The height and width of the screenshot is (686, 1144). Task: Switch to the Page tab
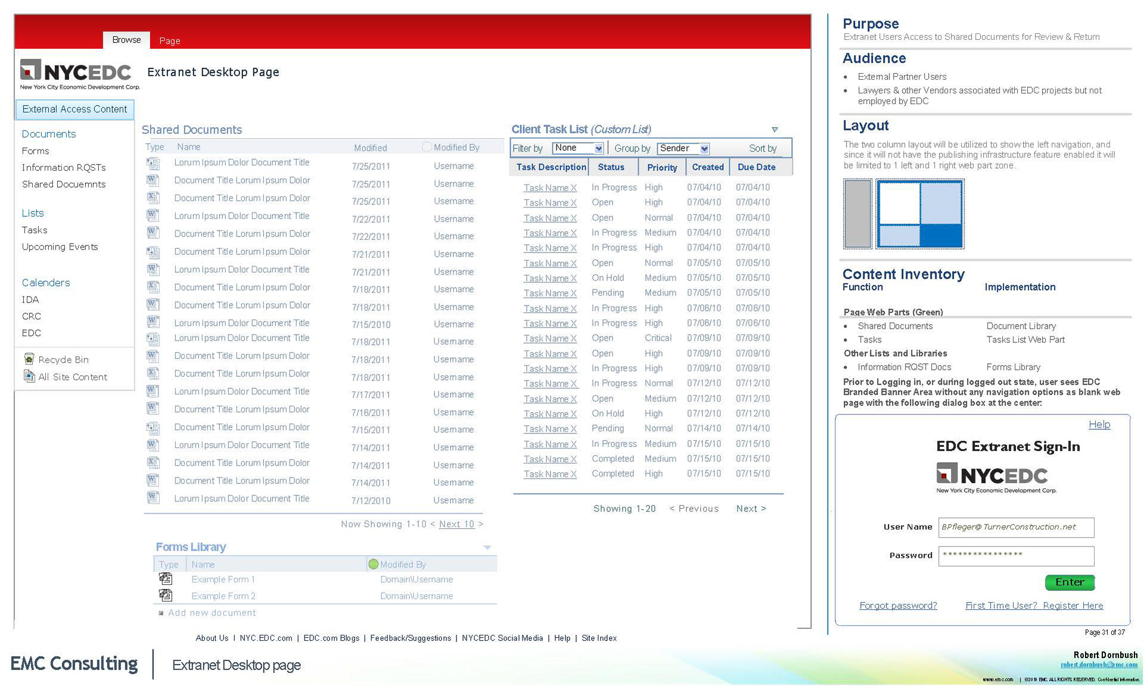pos(170,40)
